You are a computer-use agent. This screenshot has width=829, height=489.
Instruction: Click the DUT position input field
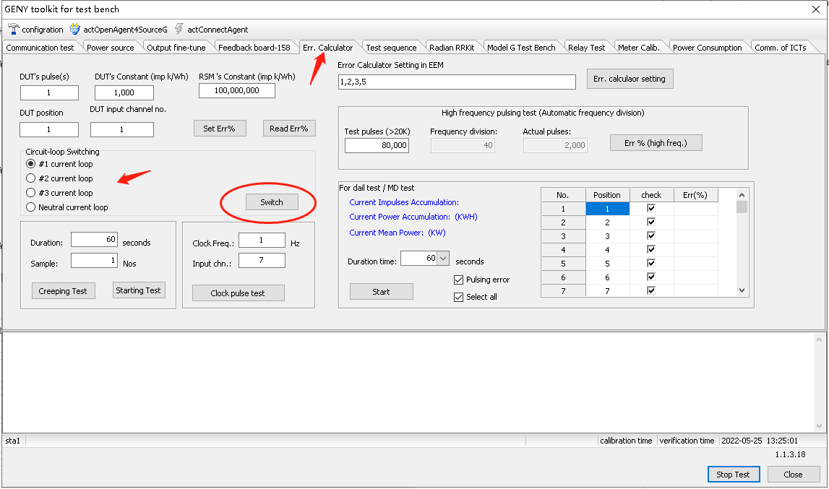tap(49, 129)
